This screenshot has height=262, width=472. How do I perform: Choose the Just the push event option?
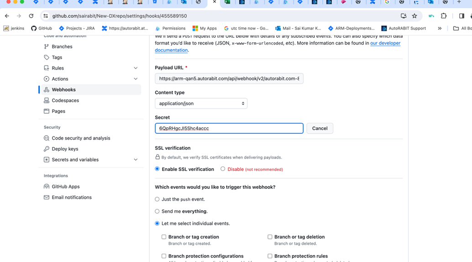pyautogui.click(x=157, y=199)
